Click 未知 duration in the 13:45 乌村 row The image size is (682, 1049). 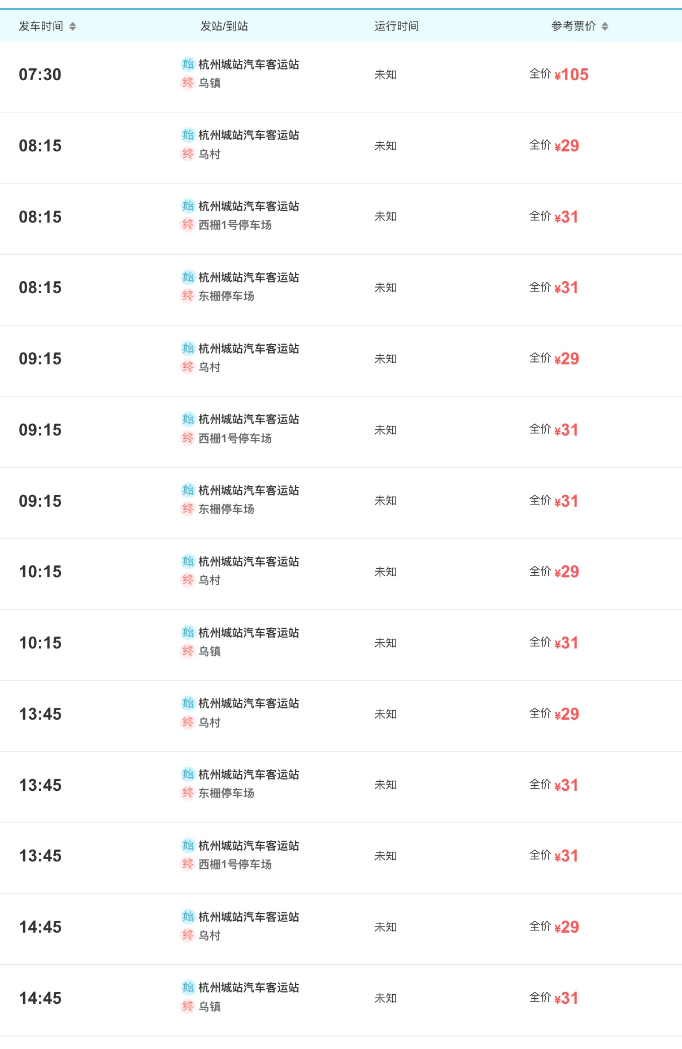385,714
